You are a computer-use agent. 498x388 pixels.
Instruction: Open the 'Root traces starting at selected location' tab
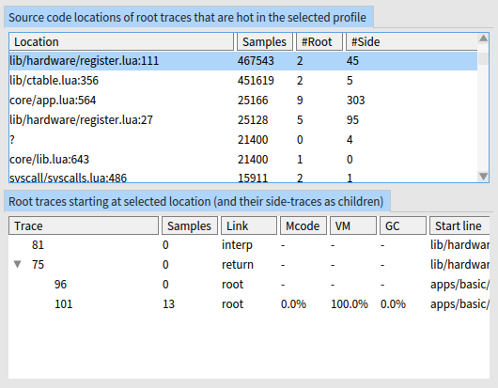(197, 201)
